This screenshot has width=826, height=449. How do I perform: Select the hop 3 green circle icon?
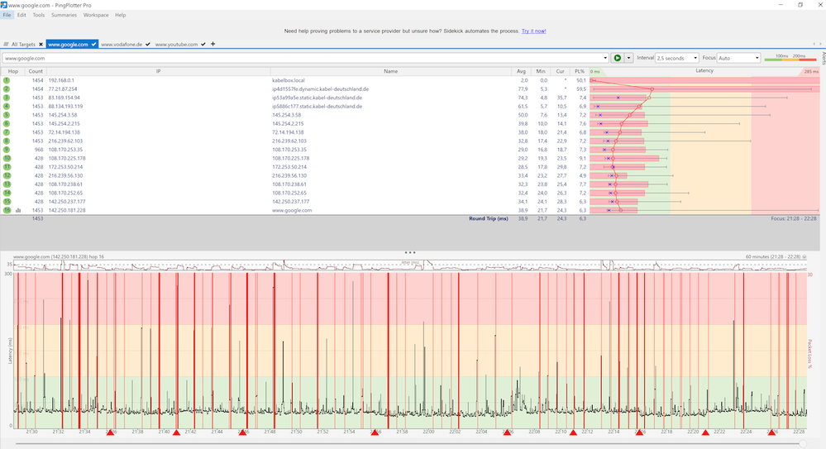coord(7,98)
